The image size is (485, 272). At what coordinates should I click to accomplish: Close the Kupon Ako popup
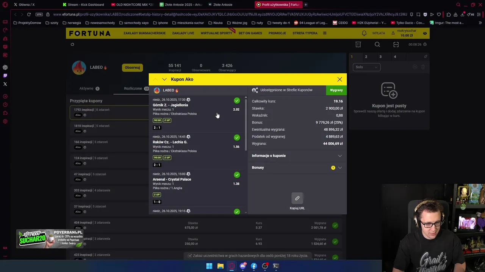339,79
